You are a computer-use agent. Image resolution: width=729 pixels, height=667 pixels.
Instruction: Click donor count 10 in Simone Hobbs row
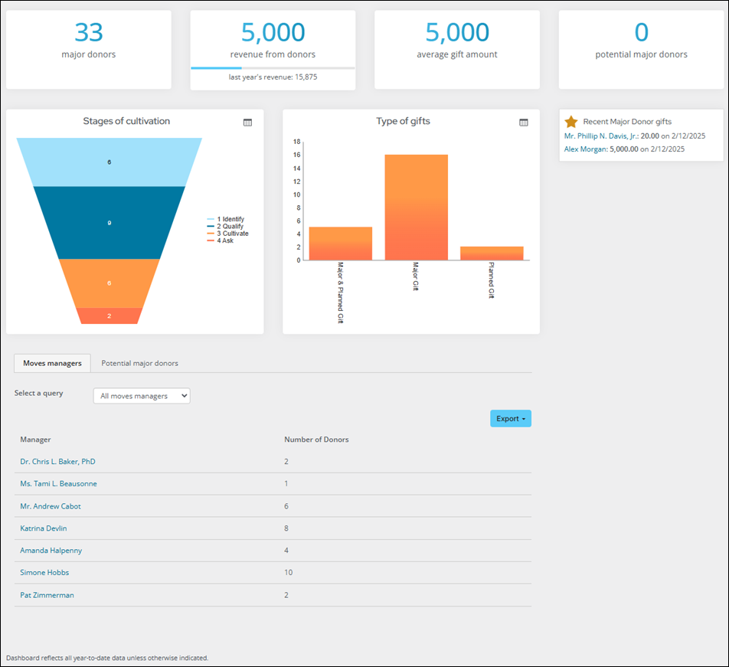(x=288, y=572)
